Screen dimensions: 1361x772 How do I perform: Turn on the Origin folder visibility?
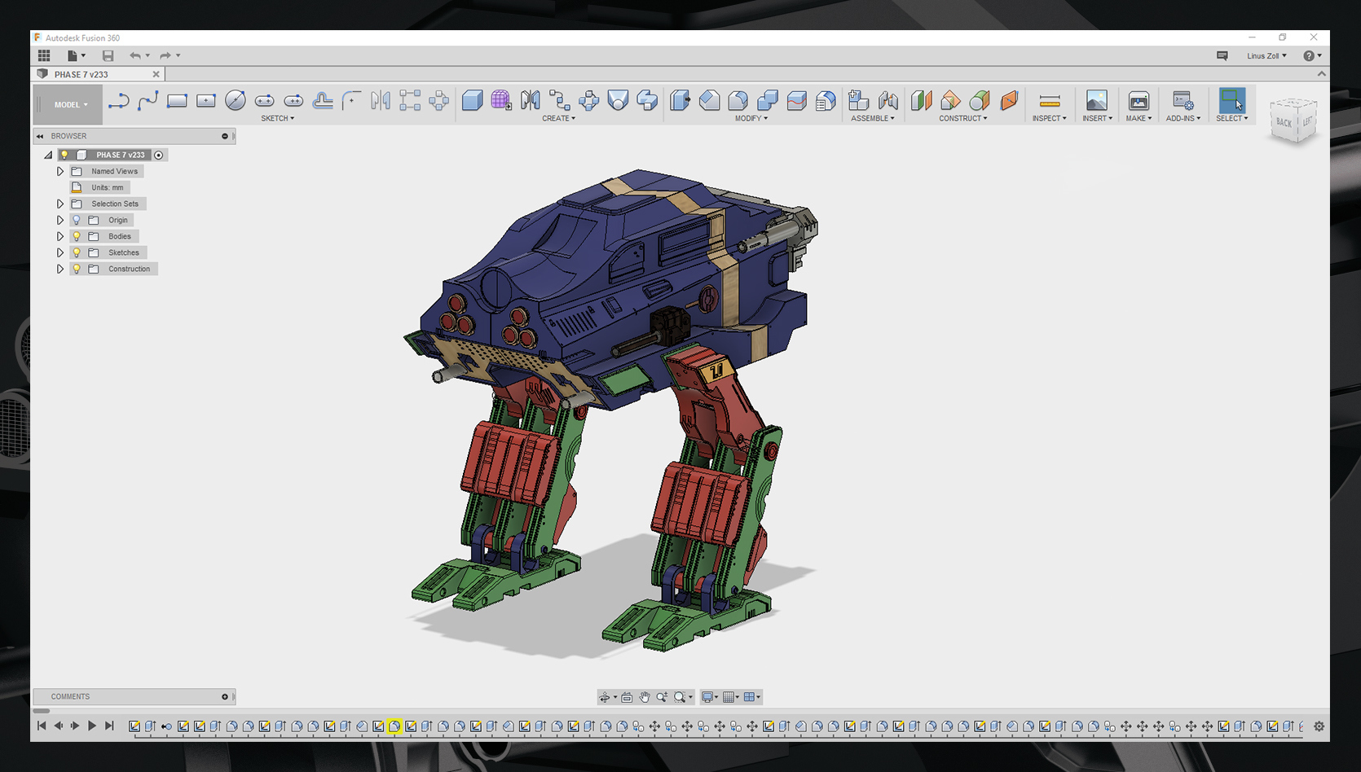pyautogui.click(x=76, y=220)
